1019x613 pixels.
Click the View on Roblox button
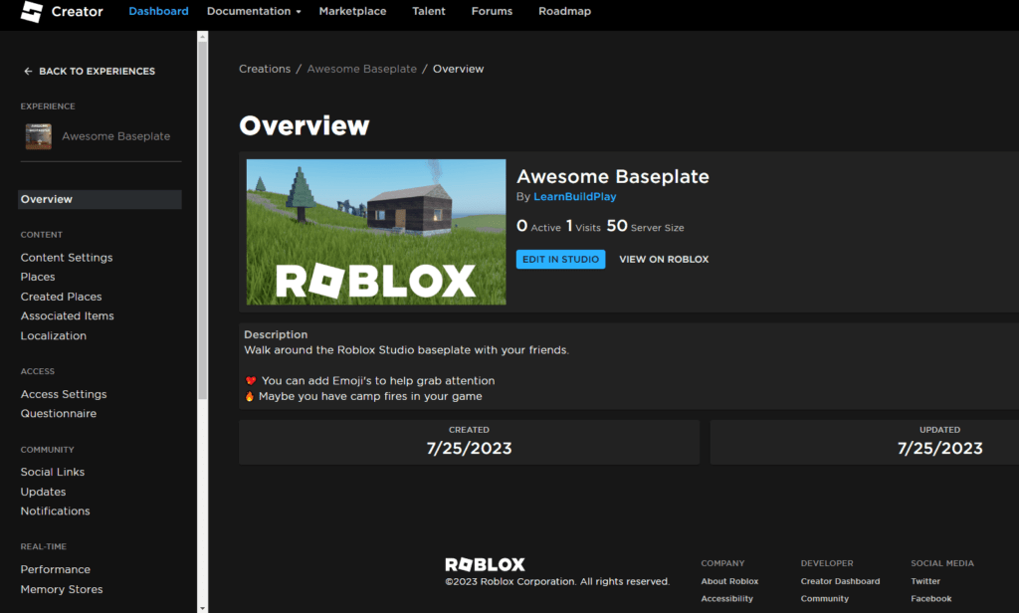664,260
